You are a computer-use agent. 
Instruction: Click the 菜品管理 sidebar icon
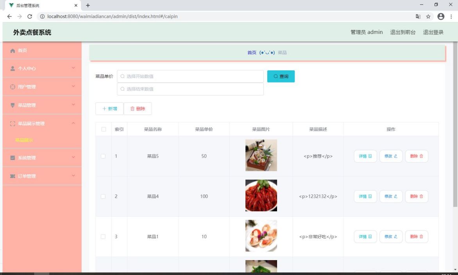[13, 105]
